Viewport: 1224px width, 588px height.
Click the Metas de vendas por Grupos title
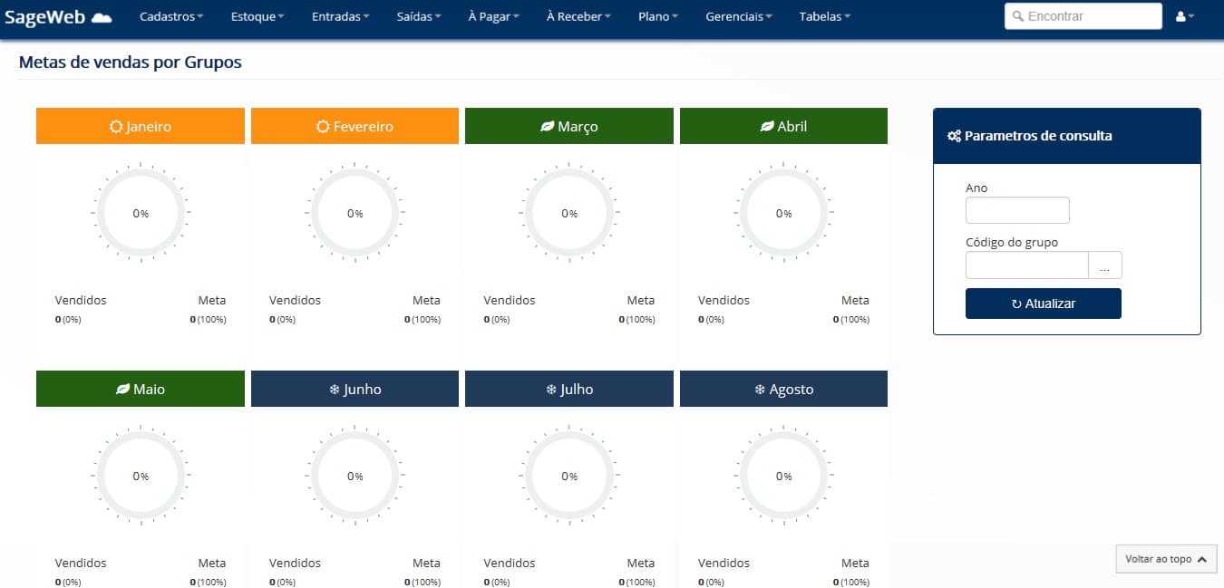[x=130, y=63]
